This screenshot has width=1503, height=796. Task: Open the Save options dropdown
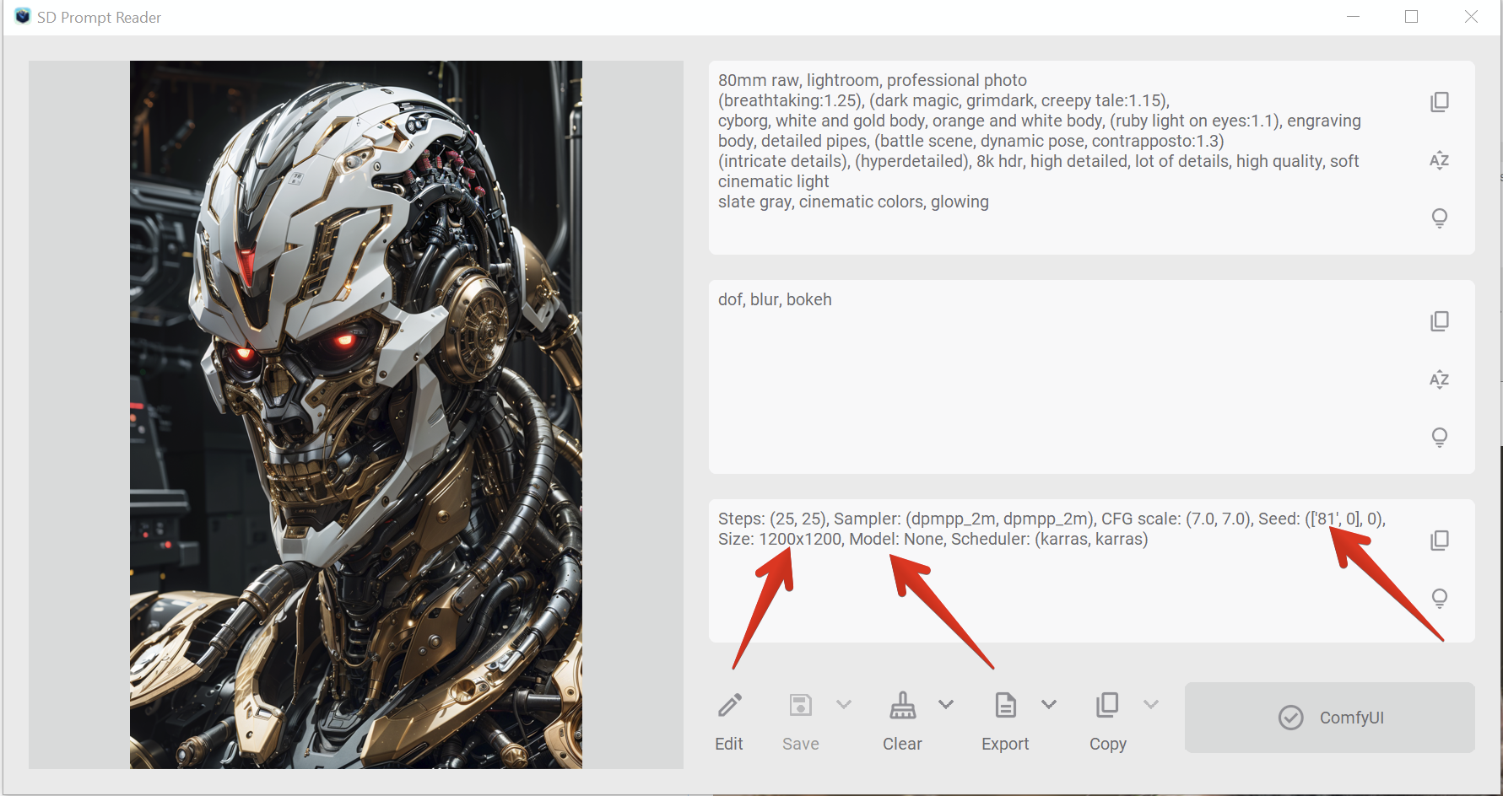(844, 704)
